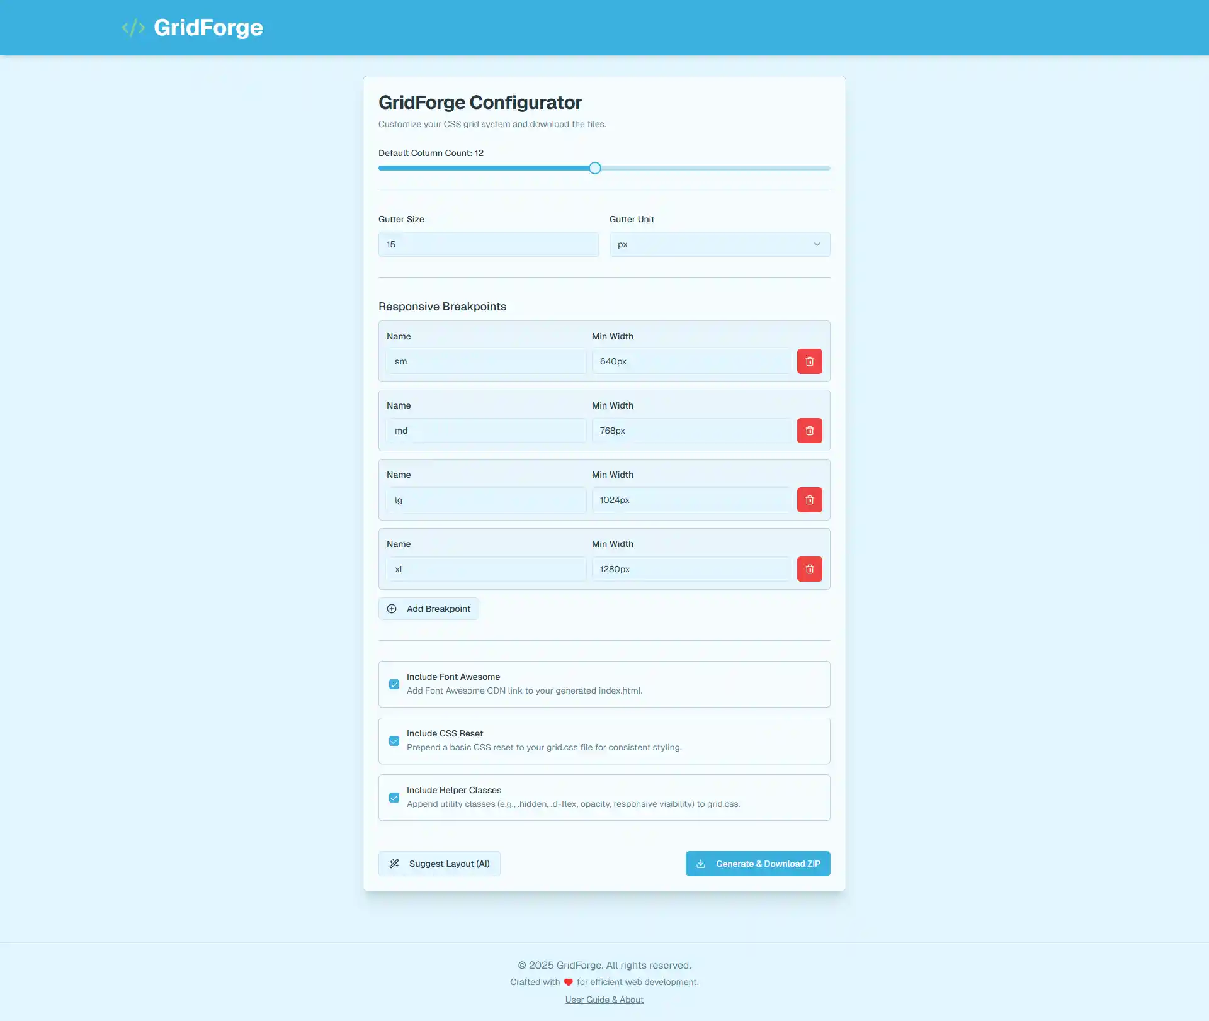Disable Include Helper Classes checkbox
The image size is (1209, 1021).
[x=394, y=798]
